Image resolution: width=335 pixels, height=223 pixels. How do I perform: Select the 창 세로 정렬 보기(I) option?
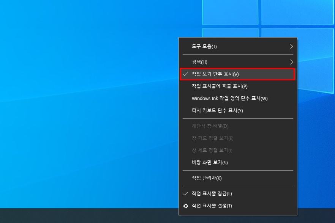211,150
